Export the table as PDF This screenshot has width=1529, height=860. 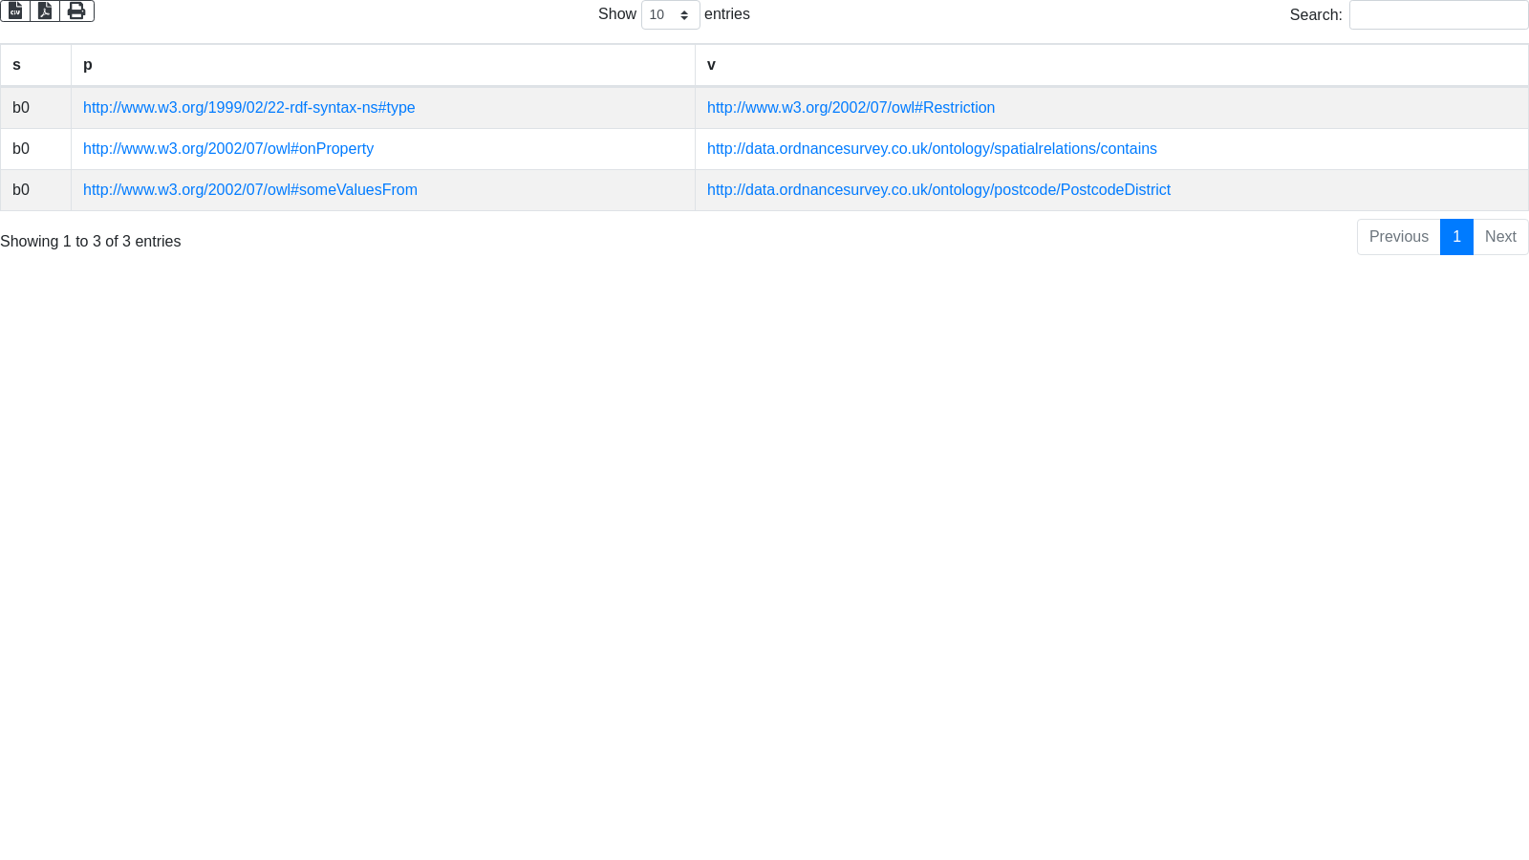point(45,11)
